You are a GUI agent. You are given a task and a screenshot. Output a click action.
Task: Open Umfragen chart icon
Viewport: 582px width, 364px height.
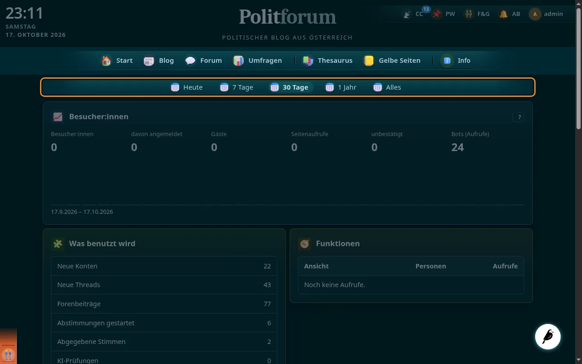238,61
